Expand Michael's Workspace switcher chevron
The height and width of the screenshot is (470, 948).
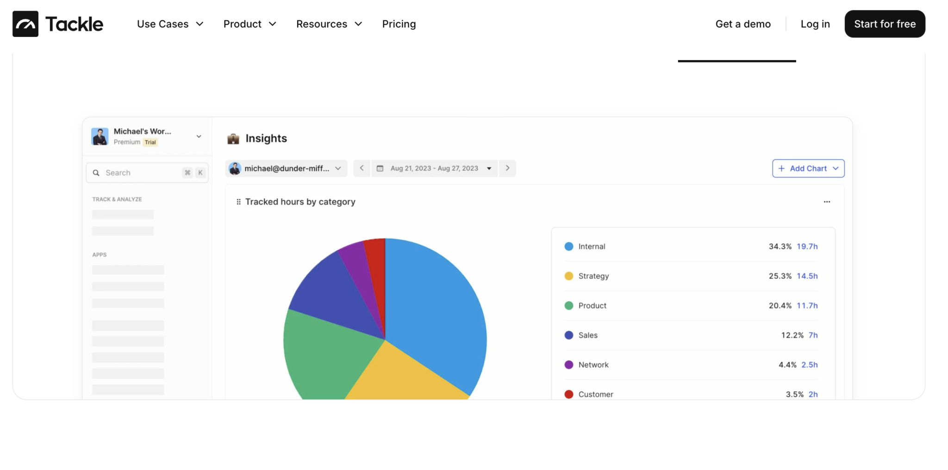tap(199, 136)
